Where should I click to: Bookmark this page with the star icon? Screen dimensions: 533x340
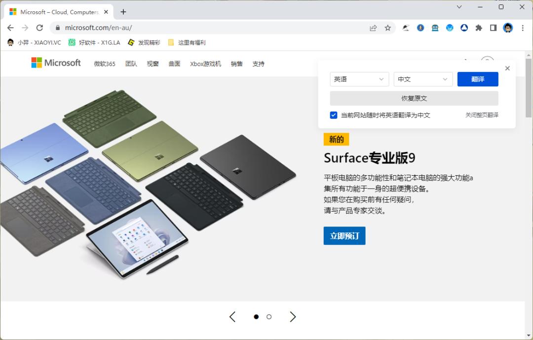coord(388,28)
